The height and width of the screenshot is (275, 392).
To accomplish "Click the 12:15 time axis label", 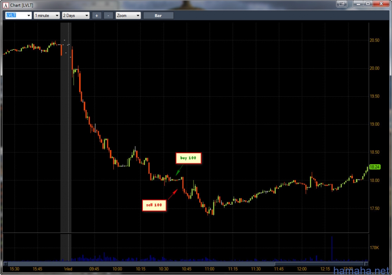I will coord(325,269).
